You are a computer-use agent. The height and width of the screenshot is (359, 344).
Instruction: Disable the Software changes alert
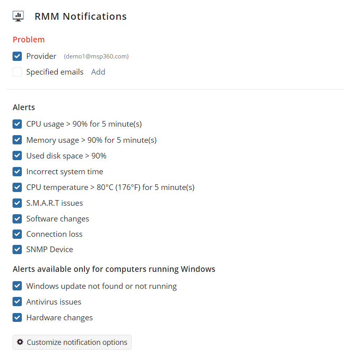(17, 219)
